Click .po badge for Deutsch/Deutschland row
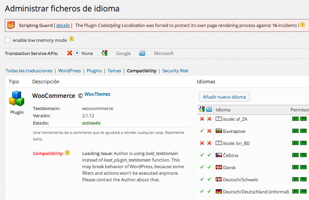 tap(295, 191)
